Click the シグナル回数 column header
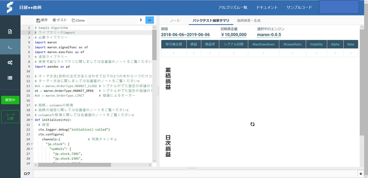 233,44
